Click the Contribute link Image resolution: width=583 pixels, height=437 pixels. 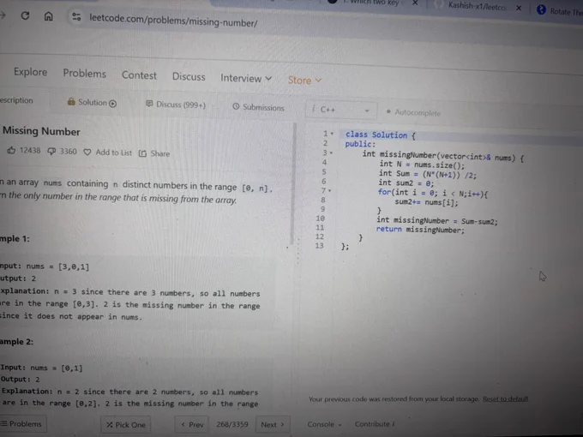[x=375, y=424]
